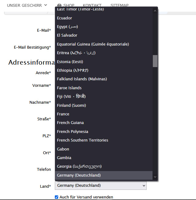
Task: Open the Unser Geschirr navigation link
Action: (x=24, y=5)
